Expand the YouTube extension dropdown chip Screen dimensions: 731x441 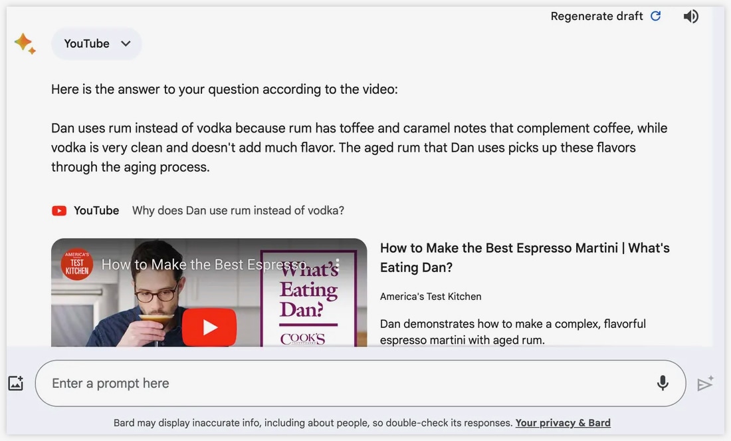pos(96,43)
